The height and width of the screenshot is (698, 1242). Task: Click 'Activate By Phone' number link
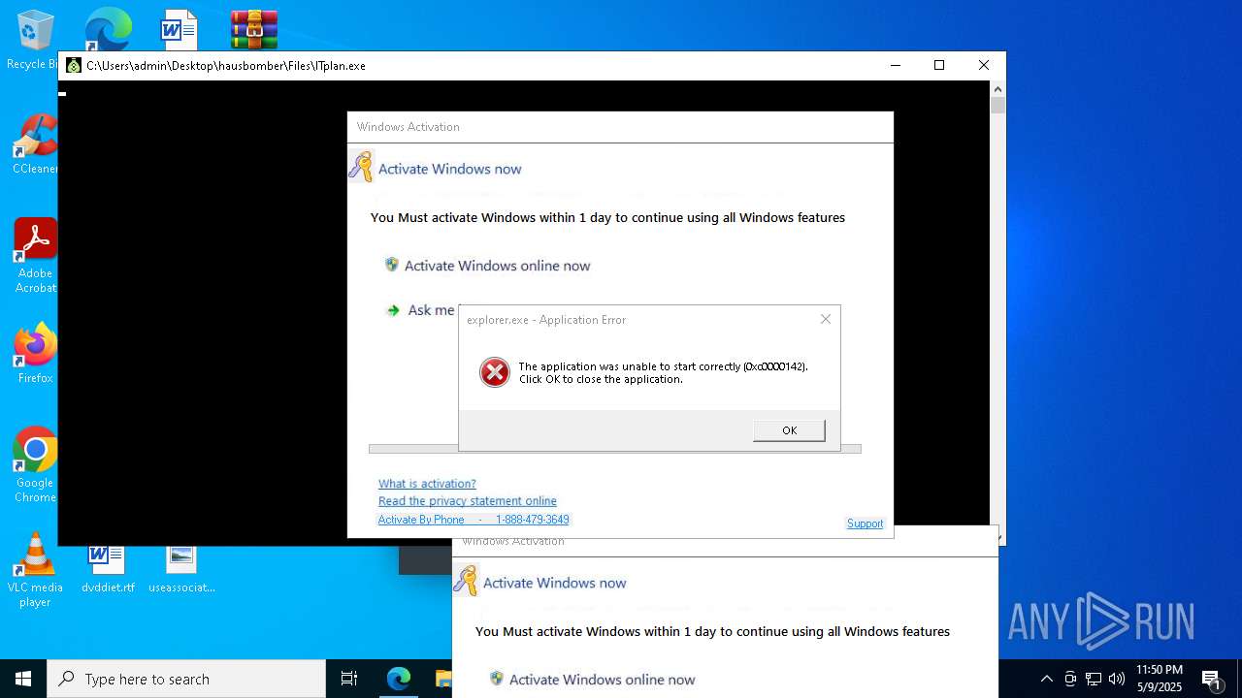[474, 520]
